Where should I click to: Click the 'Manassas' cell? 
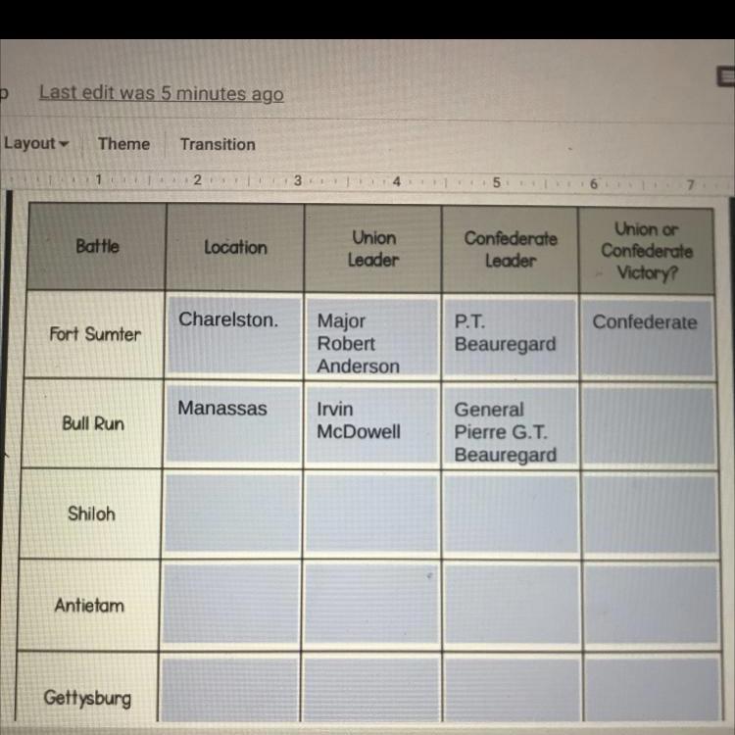click(232, 424)
